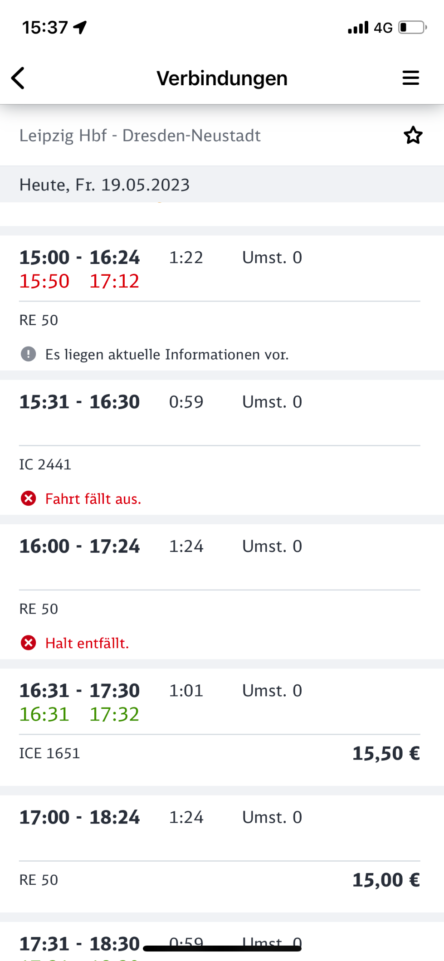Tap the red cancelled icon for IC 2441

coord(28,498)
